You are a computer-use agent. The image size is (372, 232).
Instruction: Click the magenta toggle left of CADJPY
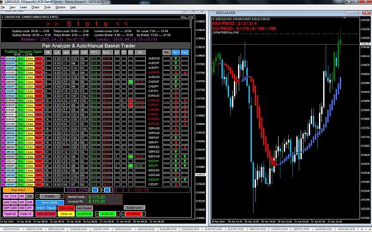coord(3,87)
